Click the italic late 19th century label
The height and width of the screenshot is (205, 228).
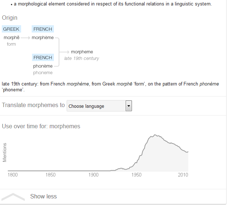coord(82,58)
